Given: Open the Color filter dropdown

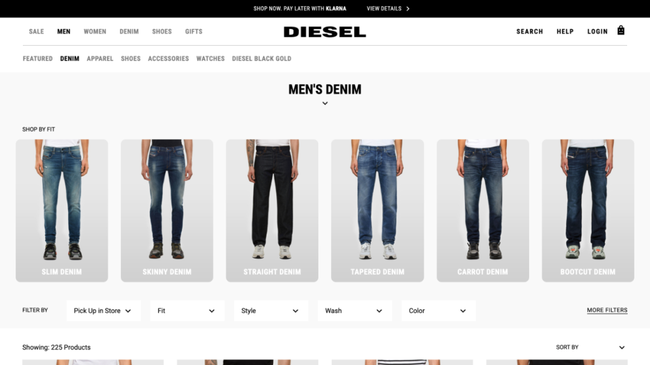Looking at the screenshot, I should [438, 311].
